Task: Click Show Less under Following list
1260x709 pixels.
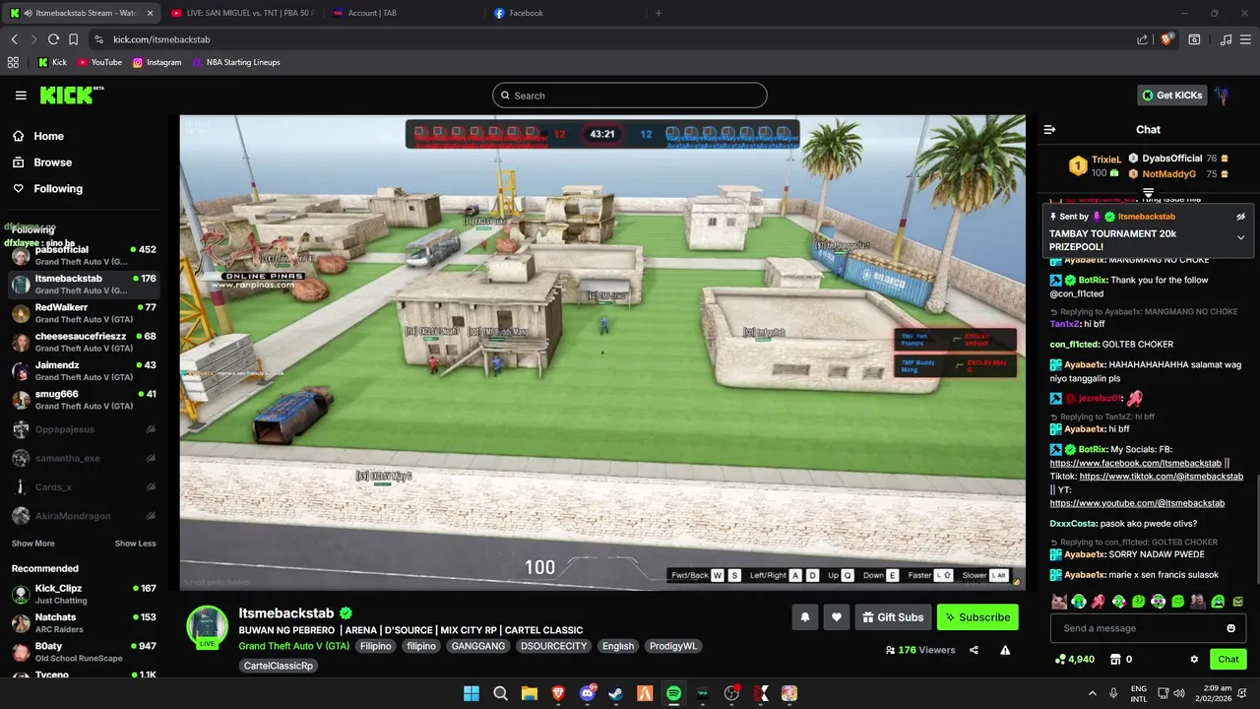Action: (x=135, y=544)
